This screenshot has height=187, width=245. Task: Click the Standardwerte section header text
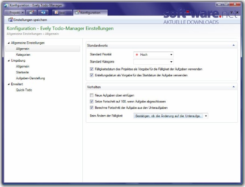97,46
